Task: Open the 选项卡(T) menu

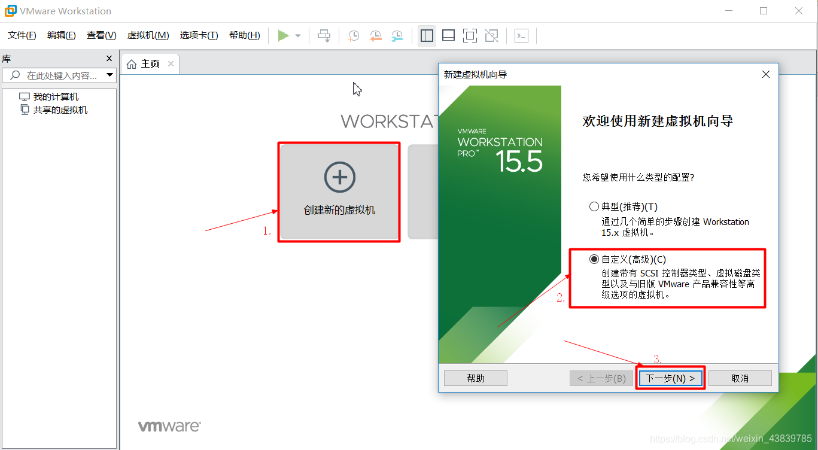Action: (199, 35)
